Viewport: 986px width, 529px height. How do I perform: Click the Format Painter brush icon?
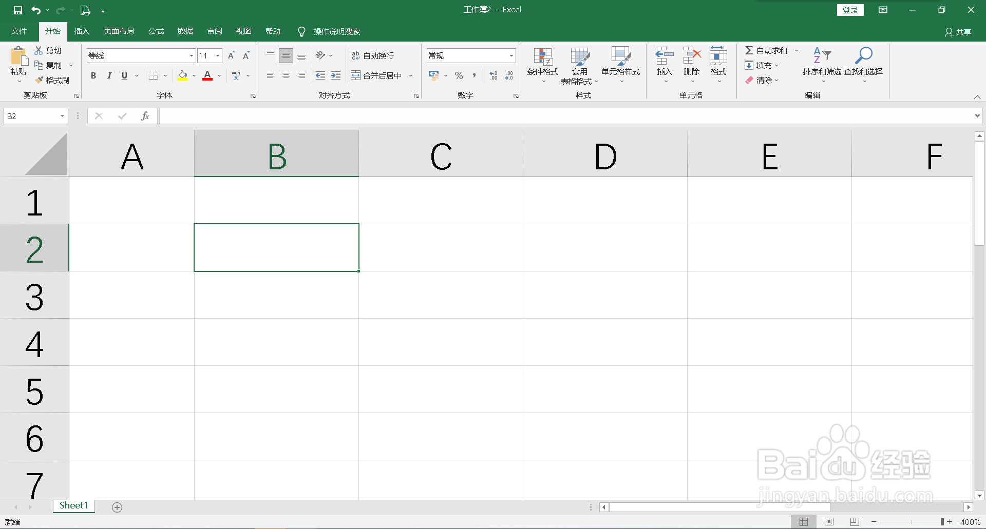(39, 80)
